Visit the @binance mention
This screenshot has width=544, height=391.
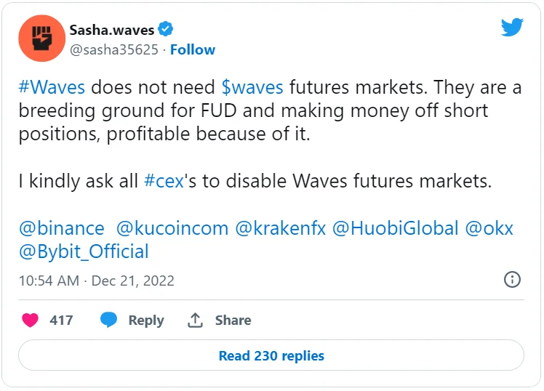[62, 228]
